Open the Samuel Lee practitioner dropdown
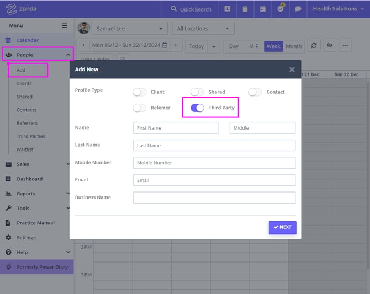This screenshot has width=370, height=294. click(x=129, y=29)
